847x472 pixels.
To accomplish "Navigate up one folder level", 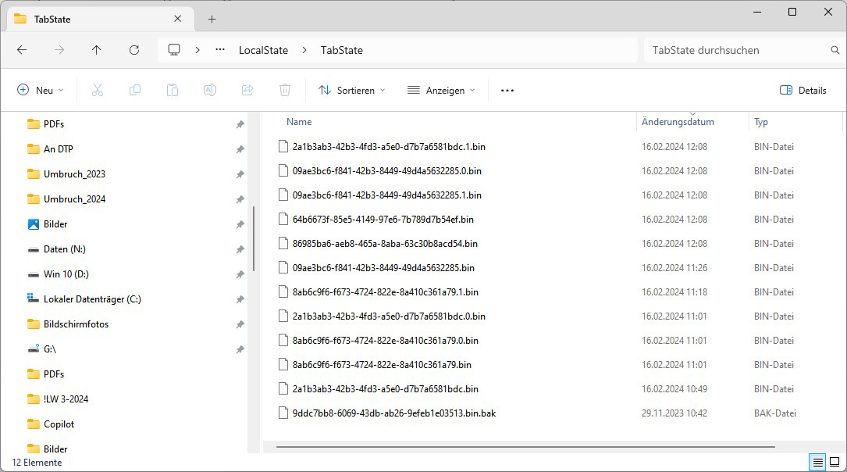I will [x=96, y=50].
